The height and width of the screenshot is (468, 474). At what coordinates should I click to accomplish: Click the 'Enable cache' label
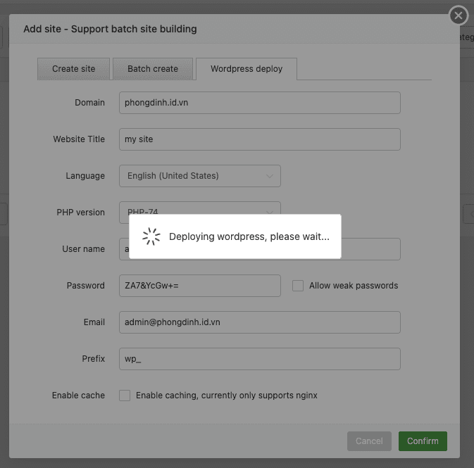tap(78, 396)
